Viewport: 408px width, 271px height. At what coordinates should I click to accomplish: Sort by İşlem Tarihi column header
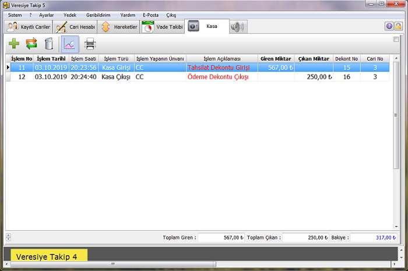pos(51,59)
